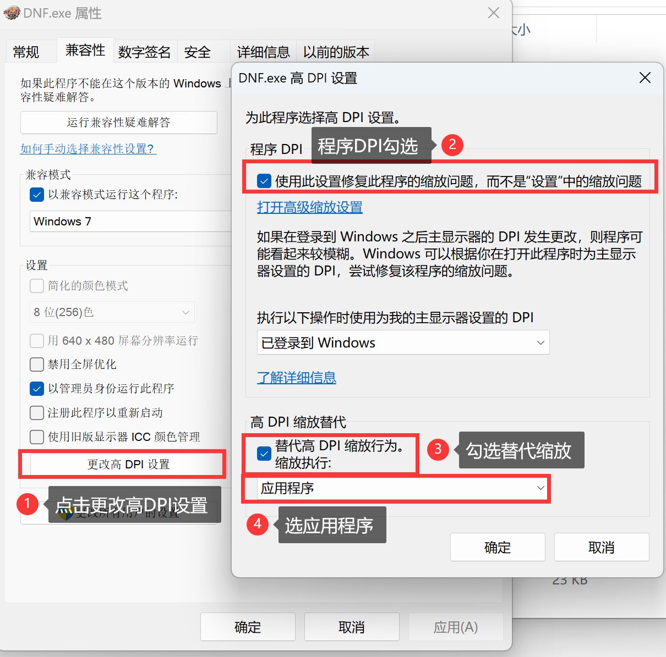
Task: Switch to the 常规 tab
Action: pos(26,52)
